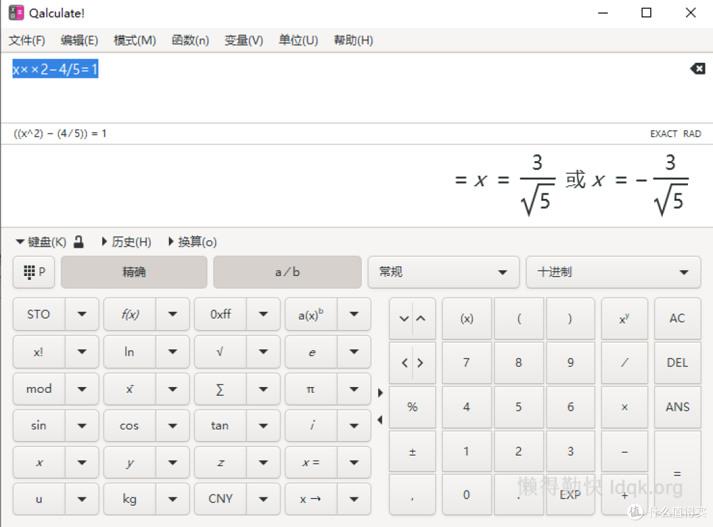Open the 函数(n) menu
The image size is (713, 527).
190,40
